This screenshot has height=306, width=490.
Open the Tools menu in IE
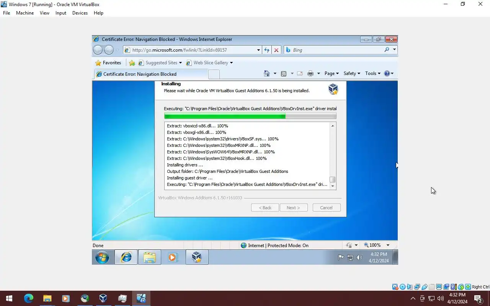tap(372, 73)
